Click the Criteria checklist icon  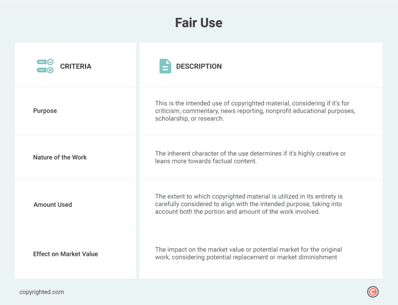click(x=45, y=66)
